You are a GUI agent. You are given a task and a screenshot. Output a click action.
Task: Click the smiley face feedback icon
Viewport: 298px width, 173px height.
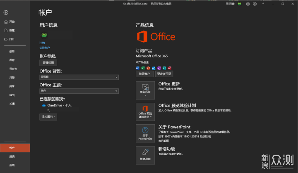[x=248, y=4]
